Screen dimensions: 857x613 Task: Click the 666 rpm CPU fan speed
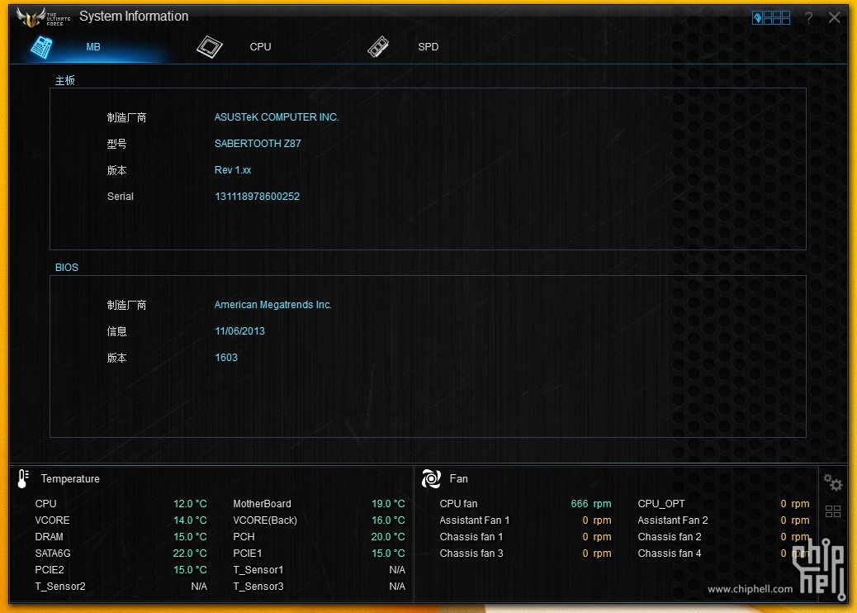pyautogui.click(x=591, y=504)
